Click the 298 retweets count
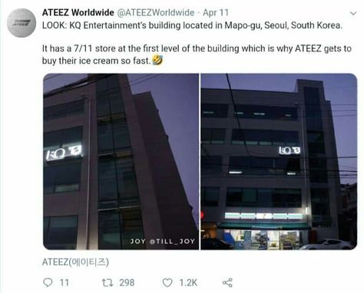 (x=127, y=283)
